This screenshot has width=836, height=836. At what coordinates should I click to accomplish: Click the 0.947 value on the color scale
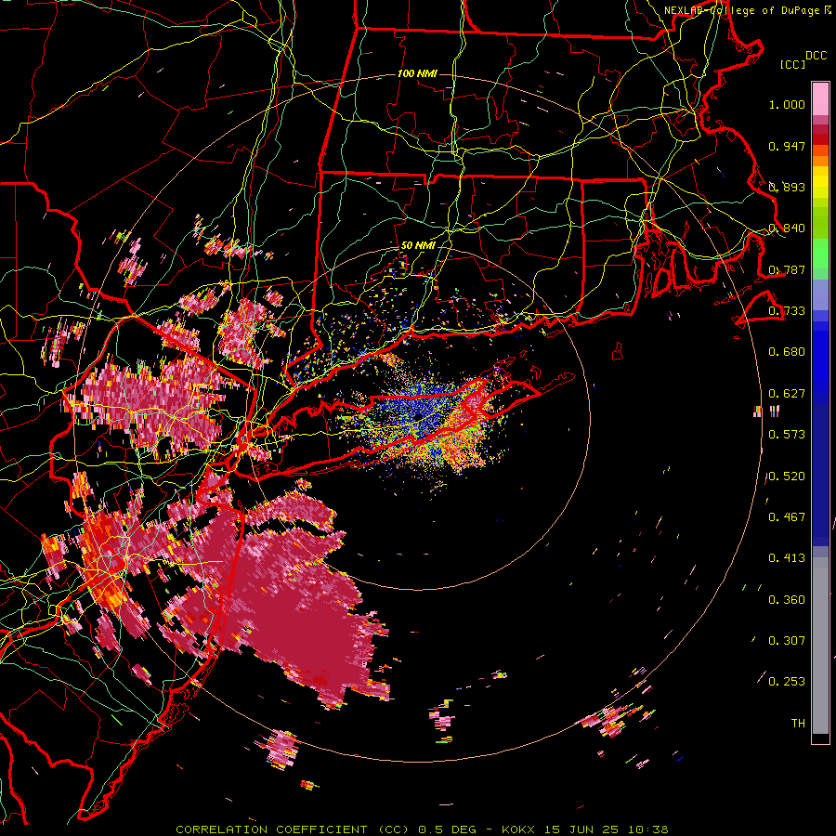(787, 146)
